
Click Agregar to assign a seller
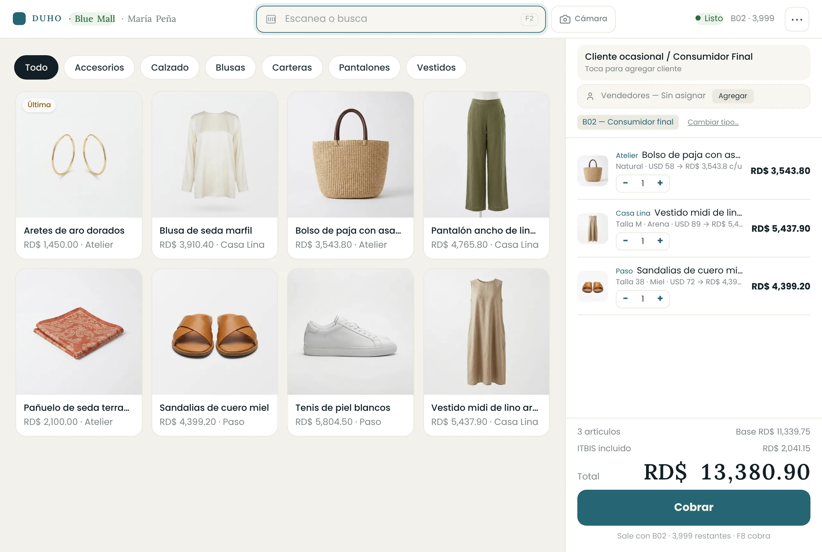[732, 96]
